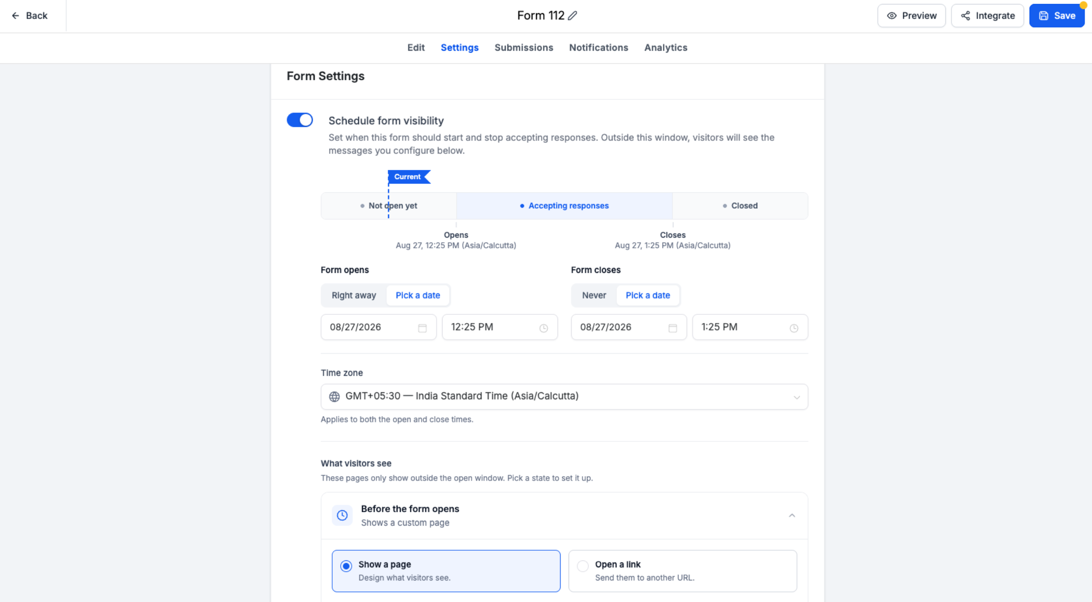The width and height of the screenshot is (1092, 602).
Task: Click clock icon in 1:25 PM field
Action: click(x=794, y=328)
